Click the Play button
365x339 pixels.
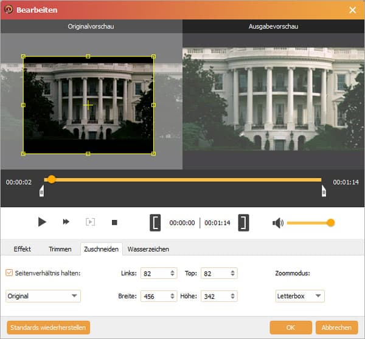[42, 222]
